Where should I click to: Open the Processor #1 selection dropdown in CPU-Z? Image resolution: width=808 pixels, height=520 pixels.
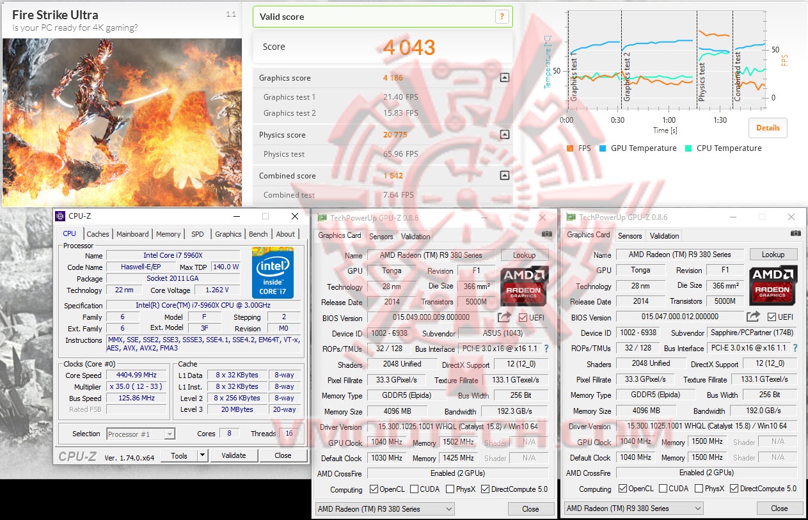141,434
